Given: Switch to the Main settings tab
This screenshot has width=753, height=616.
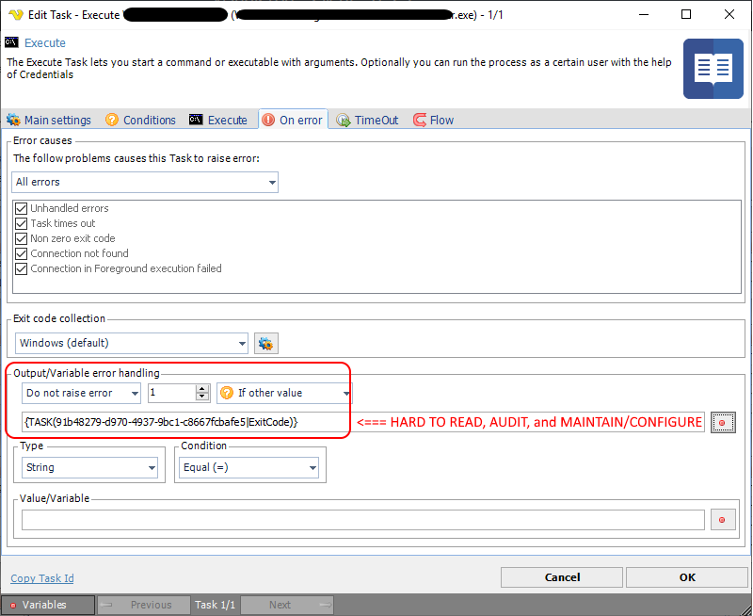Looking at the screenshot, I should [x=49, y=121].
